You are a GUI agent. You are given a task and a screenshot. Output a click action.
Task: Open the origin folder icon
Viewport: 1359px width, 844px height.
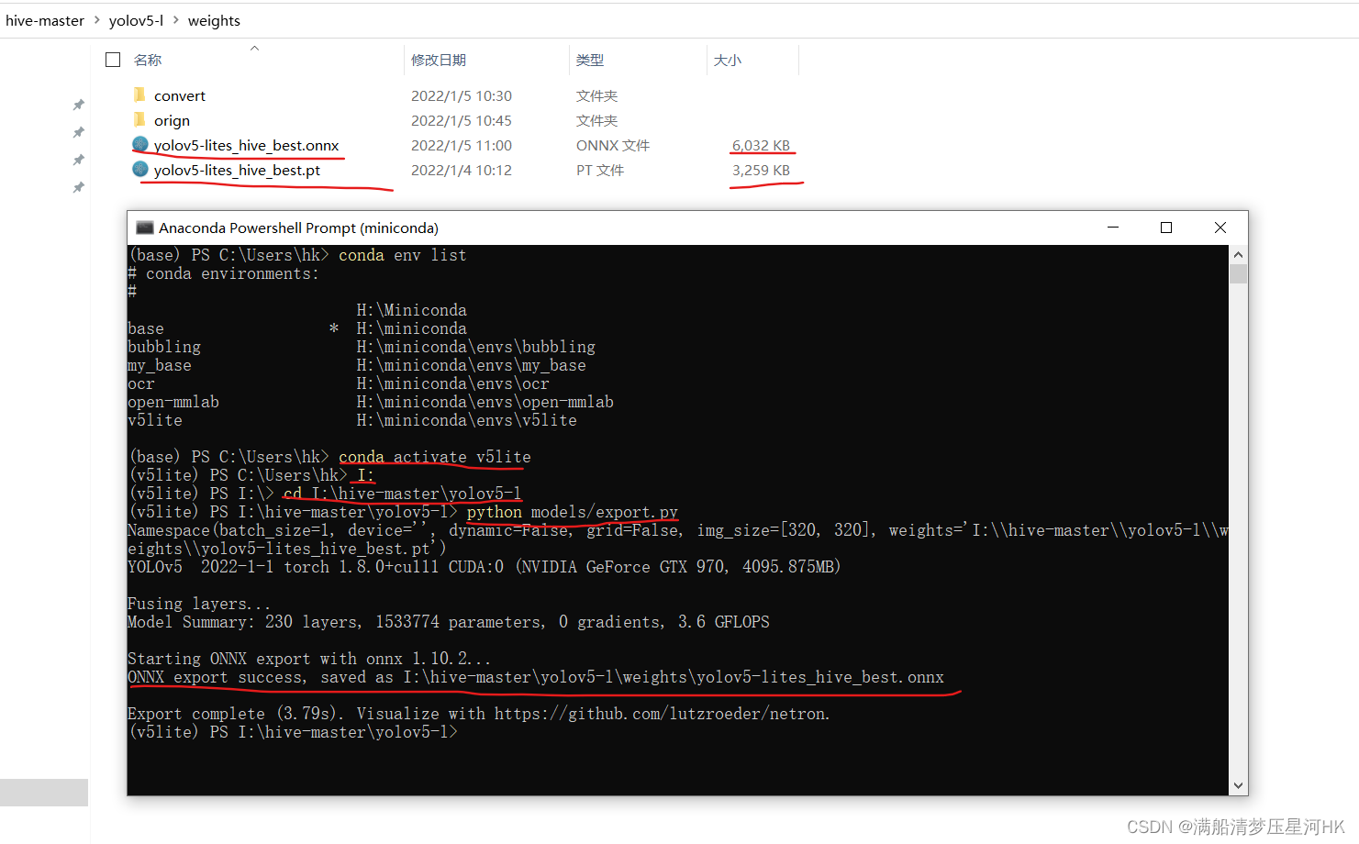pyautogui.click(x=139, y=119)
